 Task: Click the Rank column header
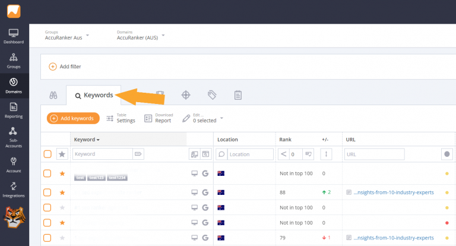pyautogui.click(x=285, y=140)
